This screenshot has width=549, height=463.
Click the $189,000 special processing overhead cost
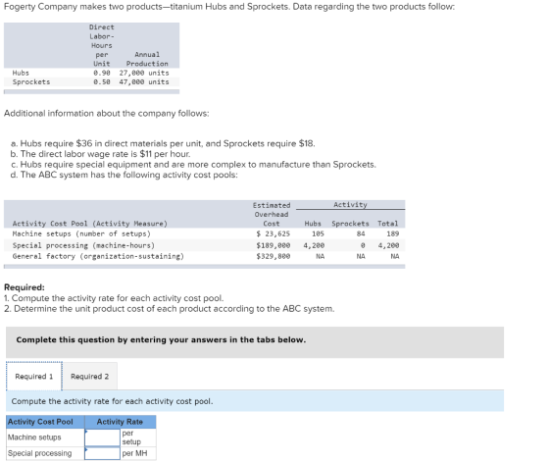274,245
